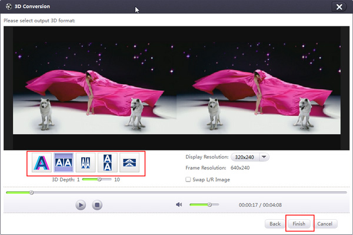353x235 pixels.
Task: Select the Anaglyph 3D format icon
Action: tap(41, 163)
